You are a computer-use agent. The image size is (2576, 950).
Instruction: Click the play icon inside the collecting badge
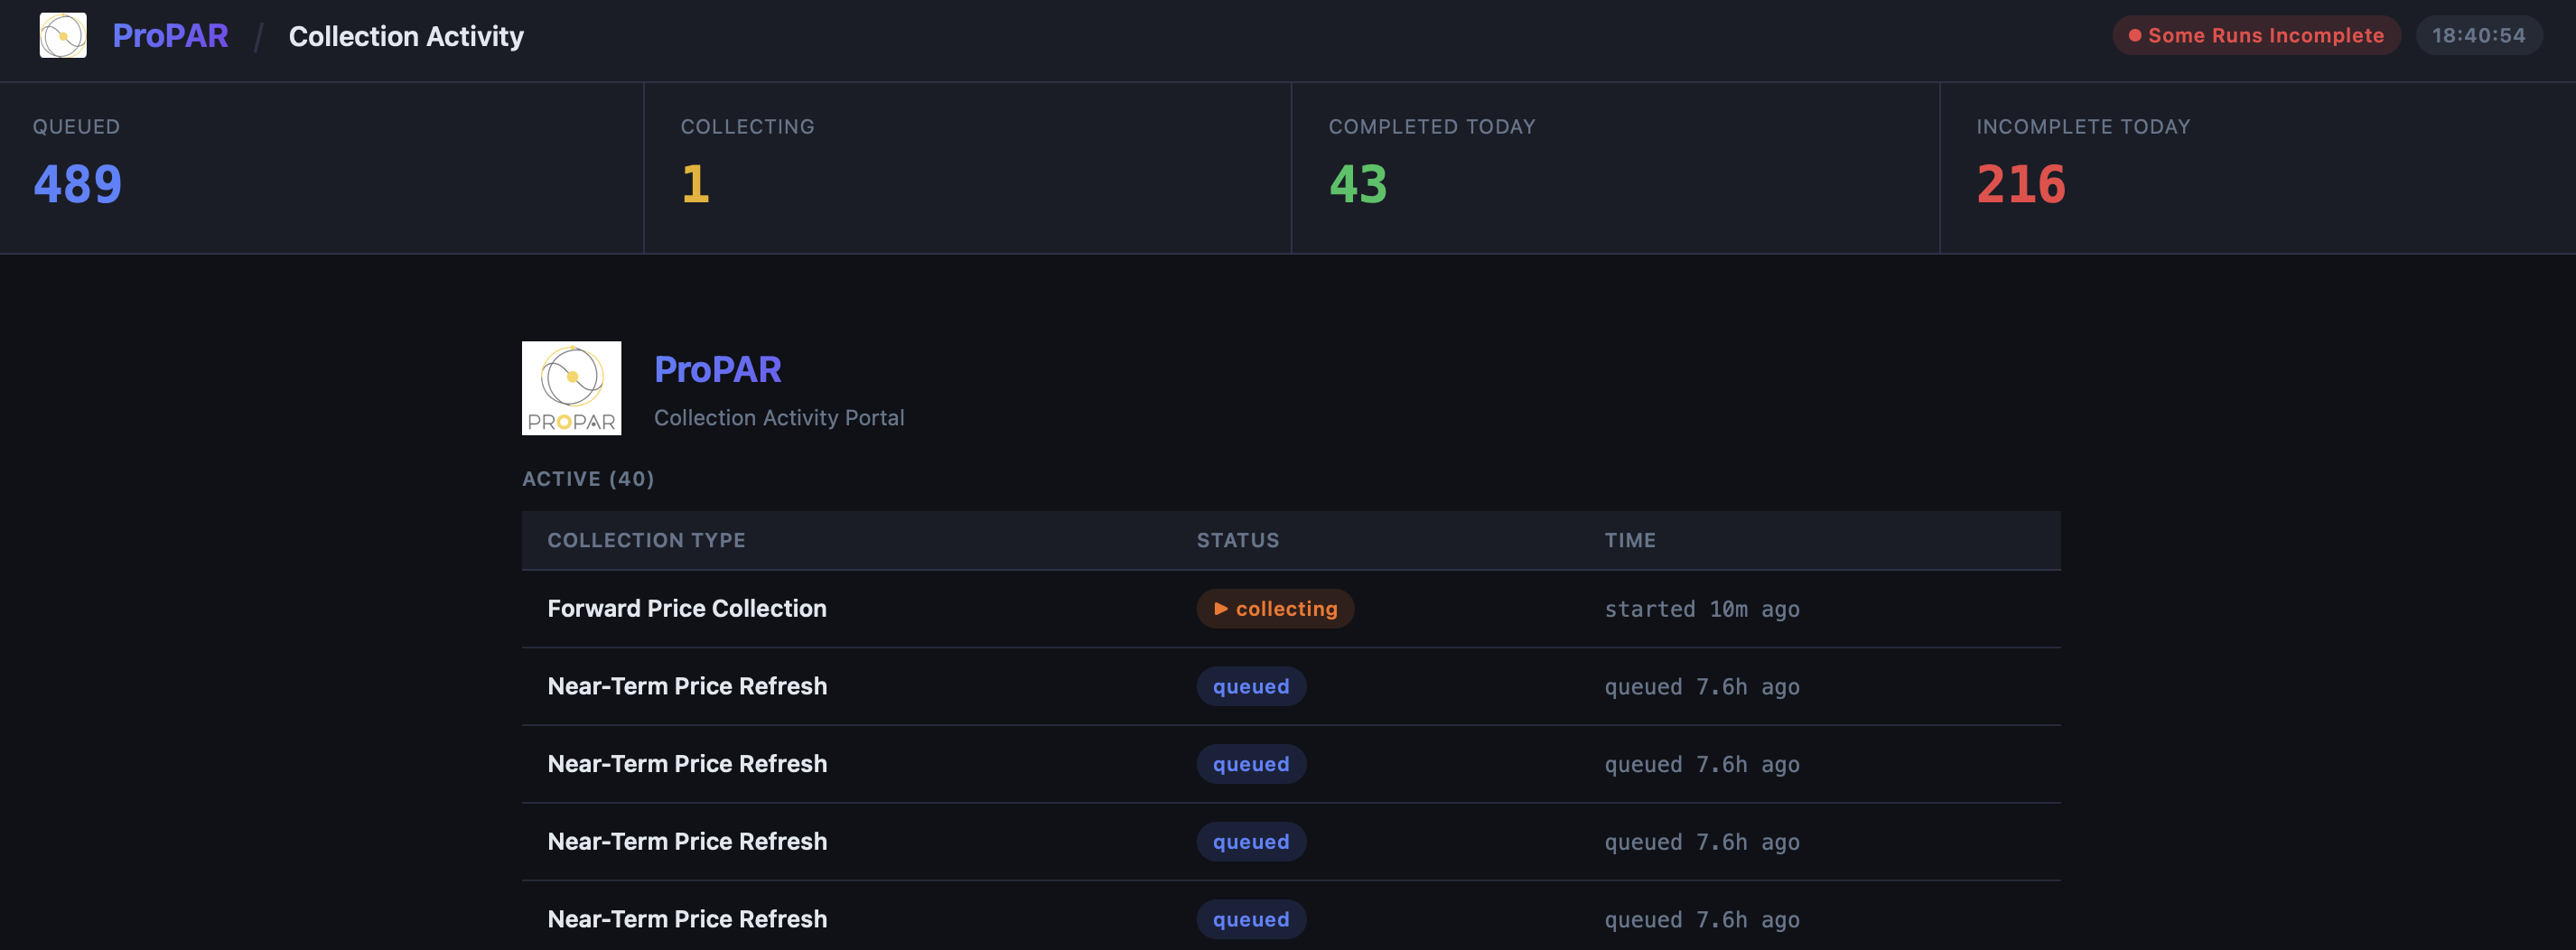point(1221,608)
